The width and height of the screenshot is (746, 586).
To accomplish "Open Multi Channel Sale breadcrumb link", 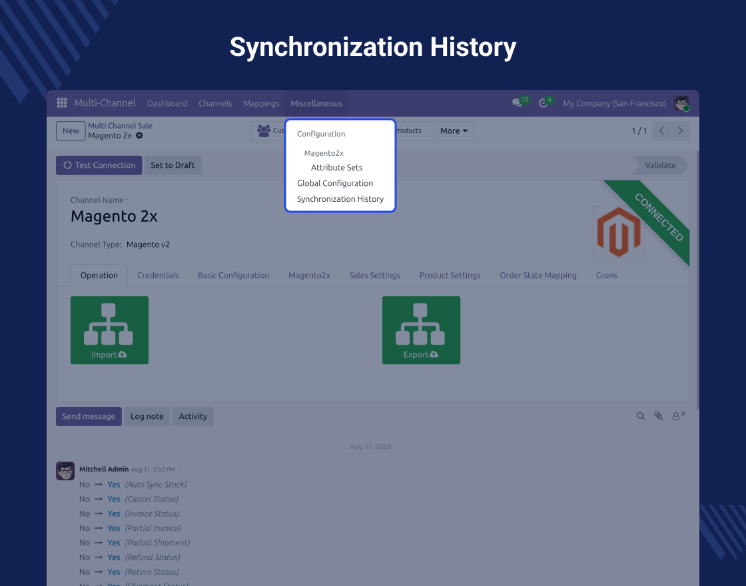I will 120,126.
